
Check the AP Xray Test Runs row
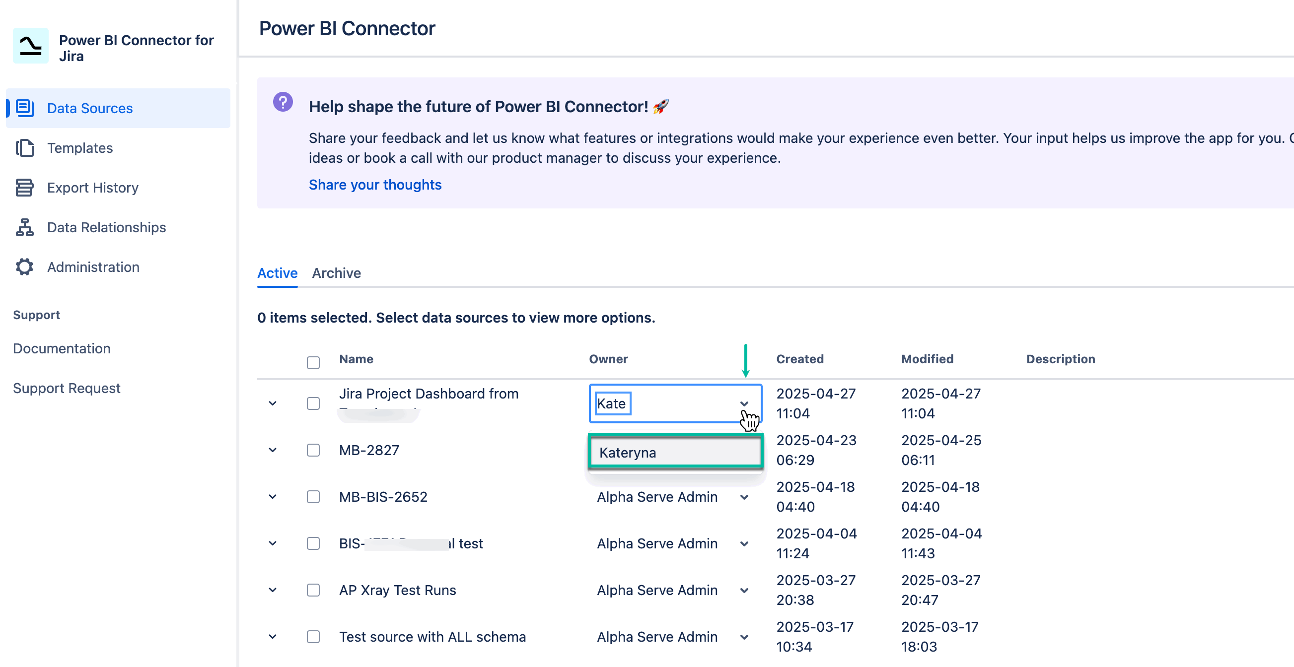coord(313,590)
